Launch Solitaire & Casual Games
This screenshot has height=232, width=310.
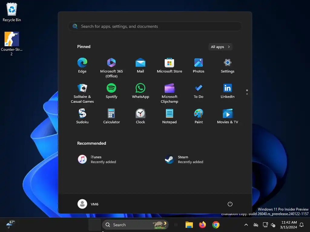click(82, 93)
